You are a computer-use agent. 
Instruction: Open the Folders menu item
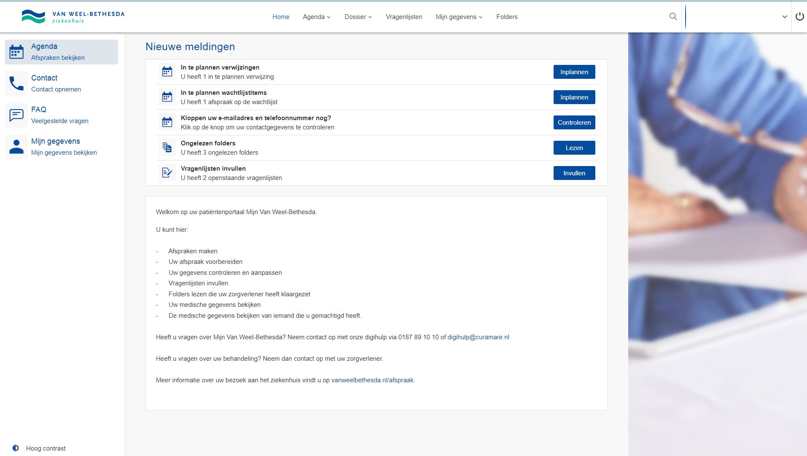pos(507,17)
